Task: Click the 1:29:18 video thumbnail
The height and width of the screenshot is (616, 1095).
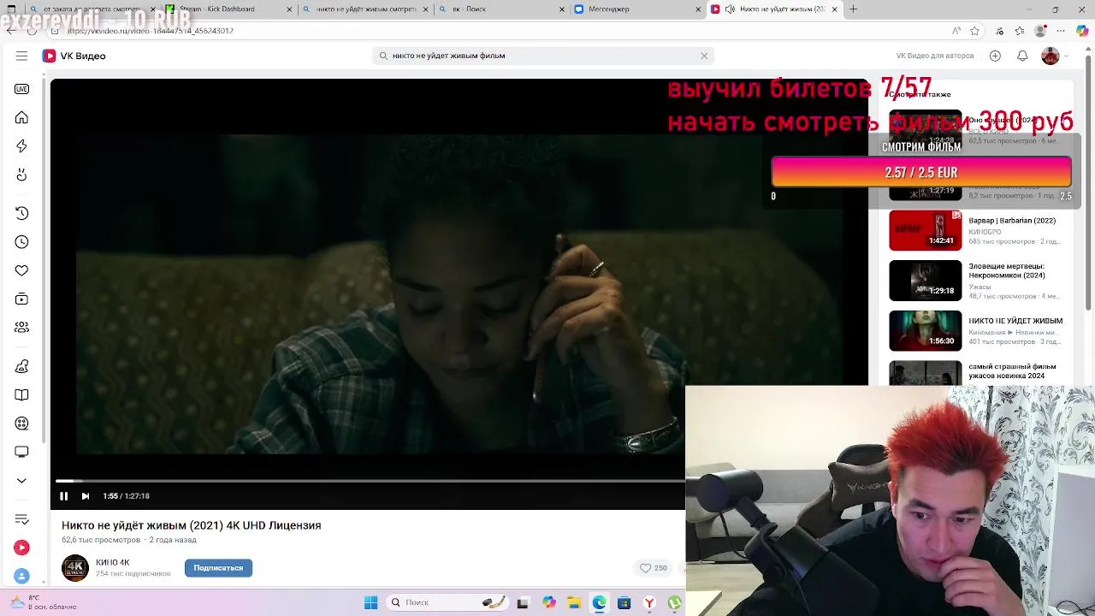Action: (x=926, y=281)
